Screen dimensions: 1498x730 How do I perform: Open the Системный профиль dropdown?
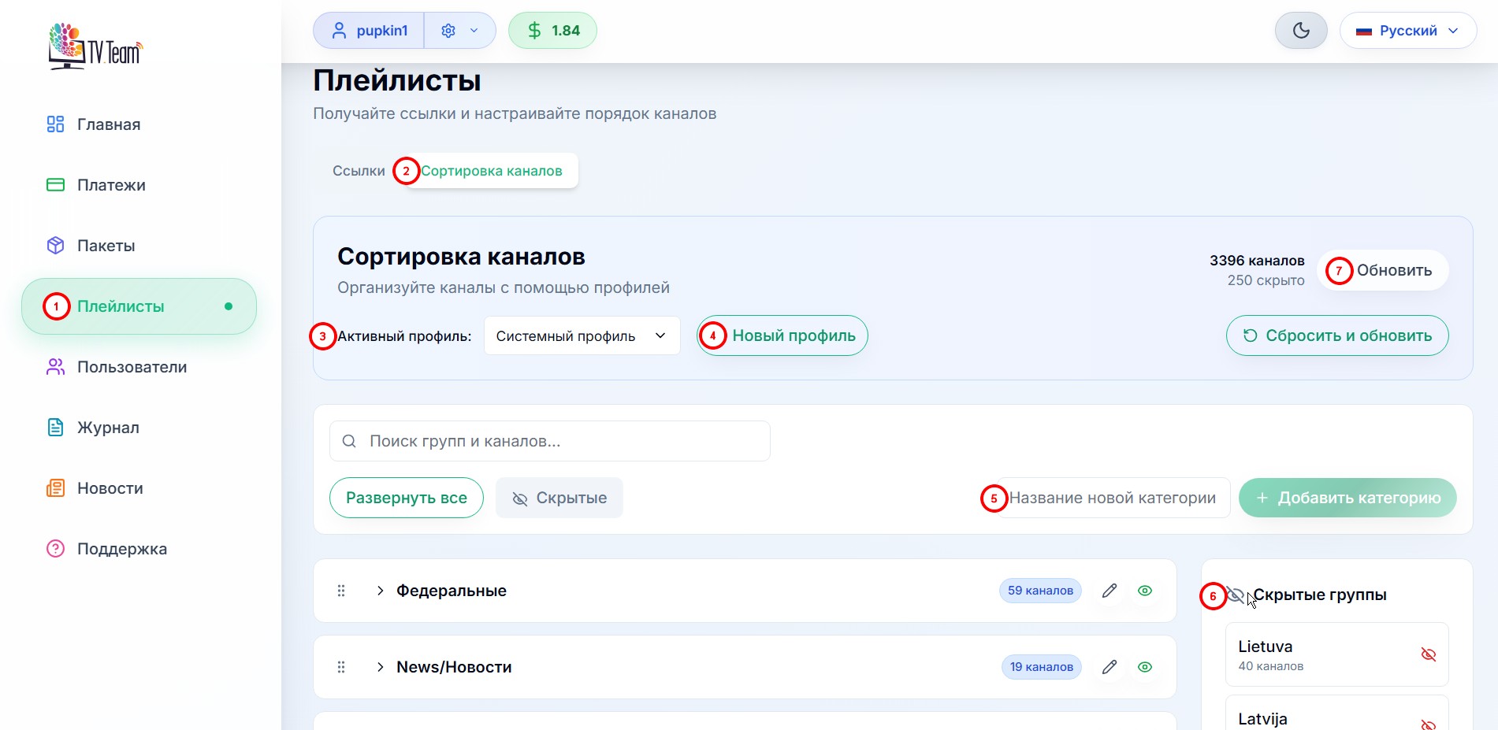(582, 335)
